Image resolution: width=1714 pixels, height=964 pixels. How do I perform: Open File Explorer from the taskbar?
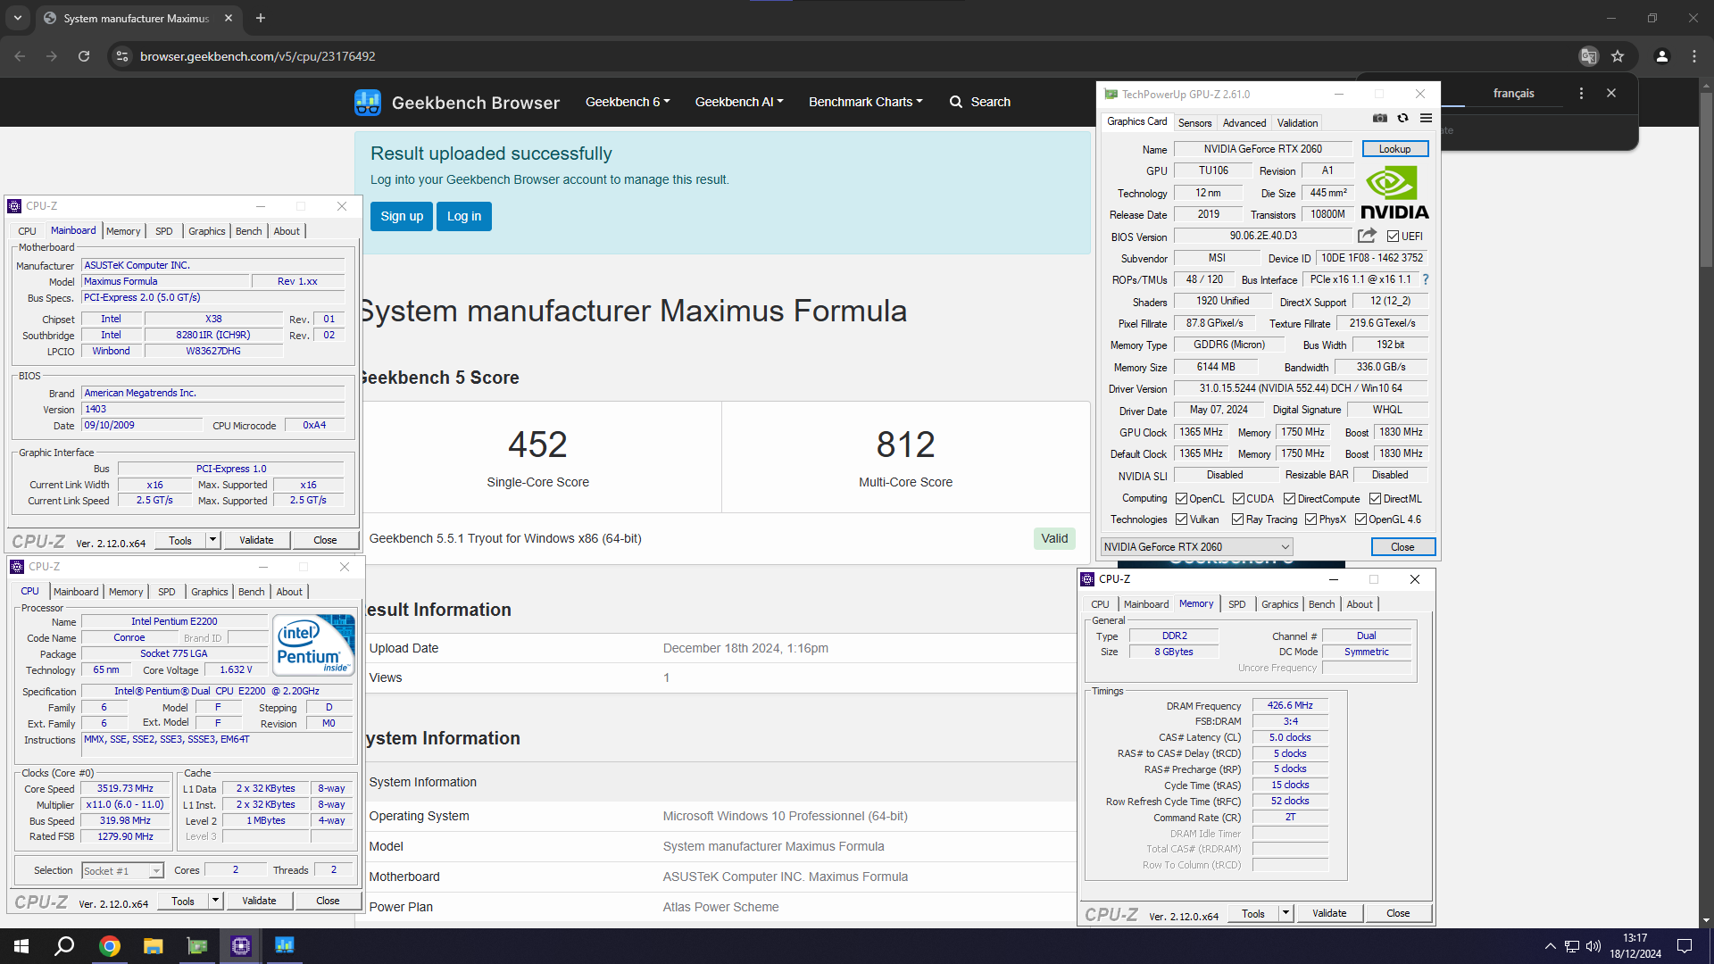(x=154, y=946)
